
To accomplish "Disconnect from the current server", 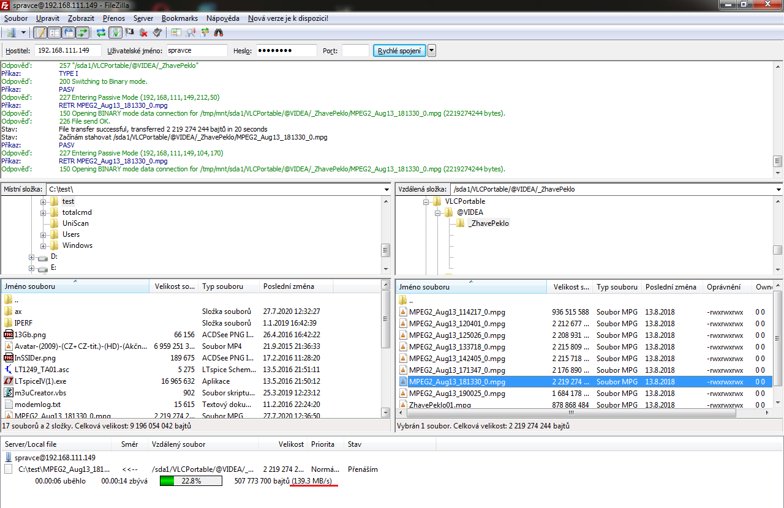I will pos(144,32).
